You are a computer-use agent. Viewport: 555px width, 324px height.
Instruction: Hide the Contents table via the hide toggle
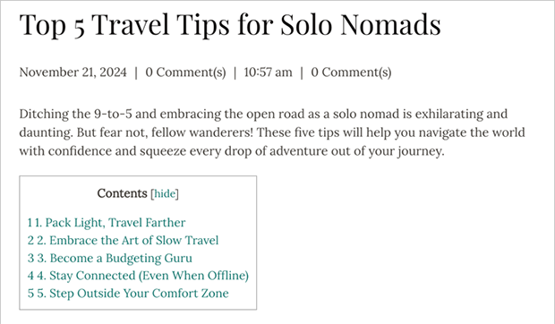(165, 193)
